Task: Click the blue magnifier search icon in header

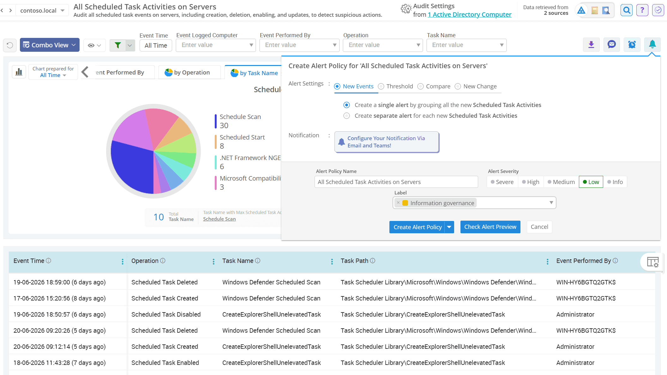Action: point(627,10)
